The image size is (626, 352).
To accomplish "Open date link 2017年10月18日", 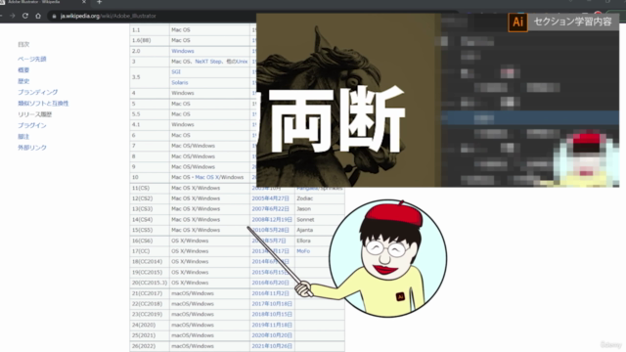I will 272,304.
